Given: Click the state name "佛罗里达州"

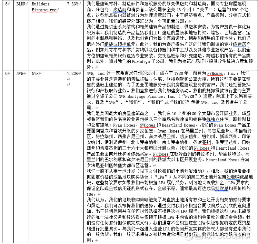Looking at the screenshot, I should [226, 142].
